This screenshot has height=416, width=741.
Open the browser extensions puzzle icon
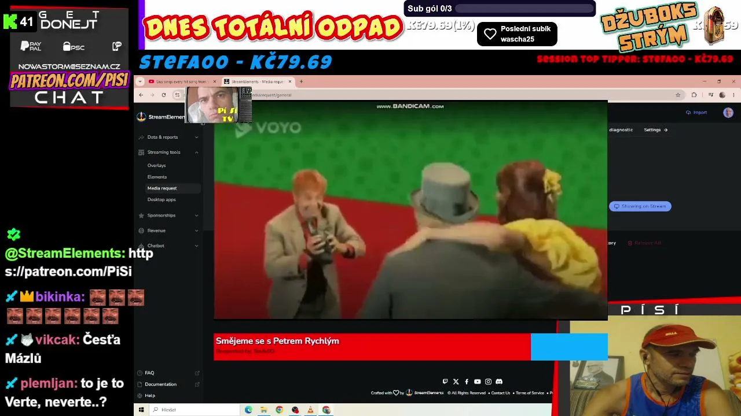[694, 95]
